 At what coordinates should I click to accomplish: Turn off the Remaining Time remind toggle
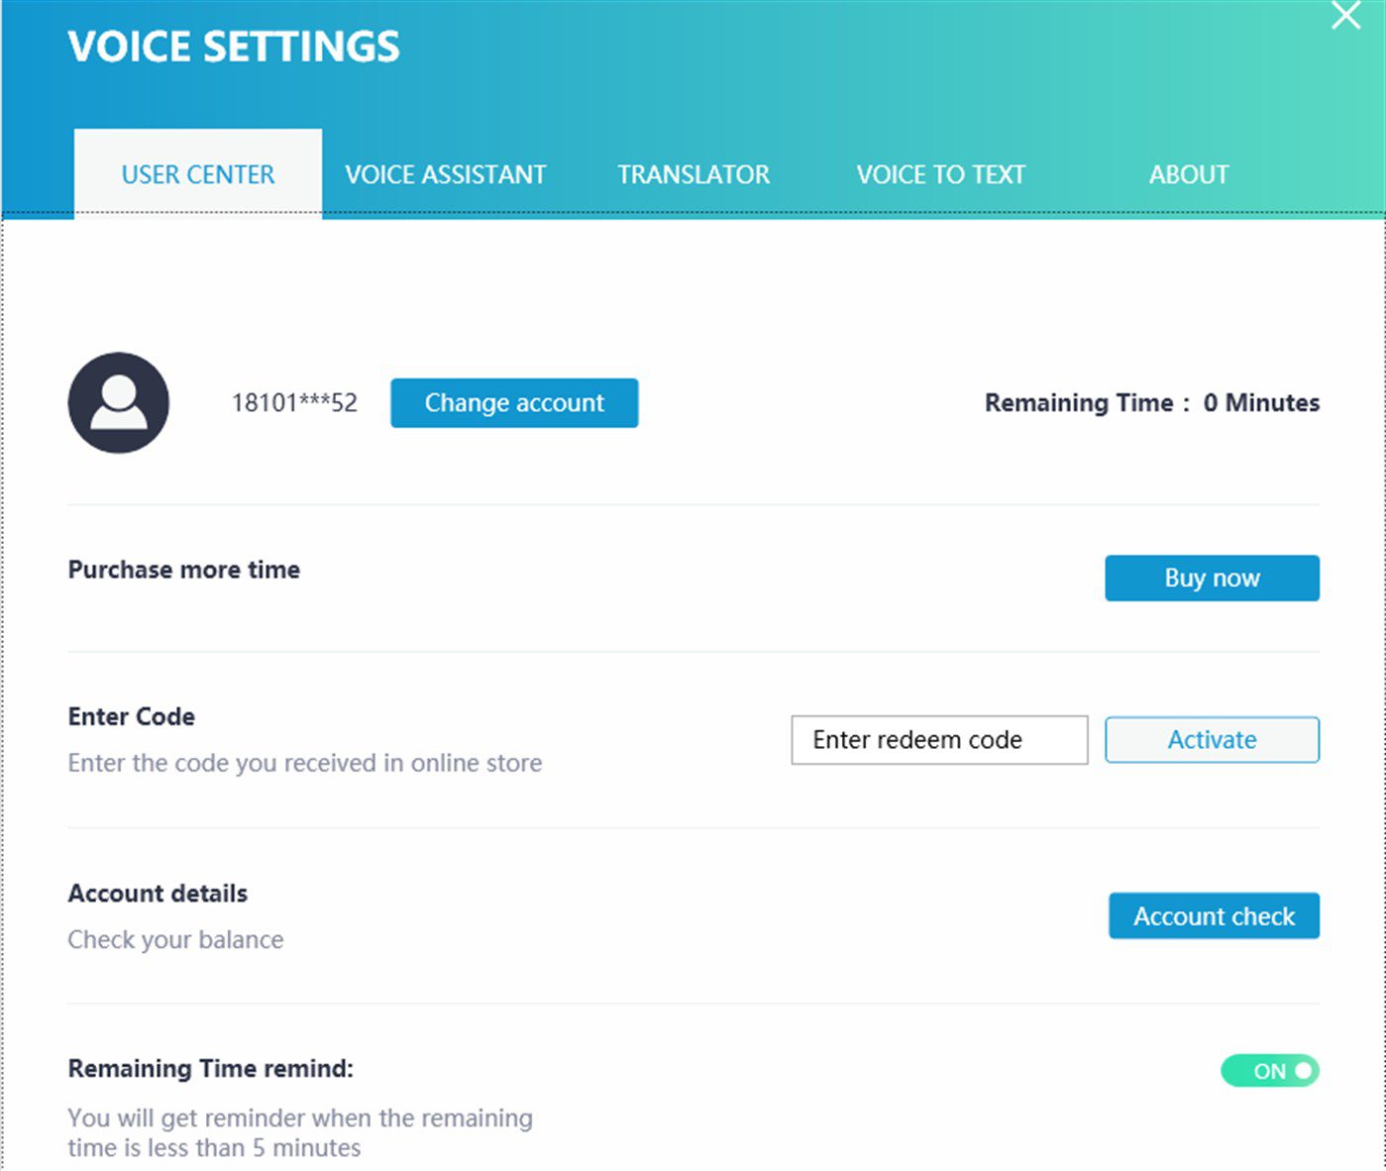(x=1269, y=1071)
